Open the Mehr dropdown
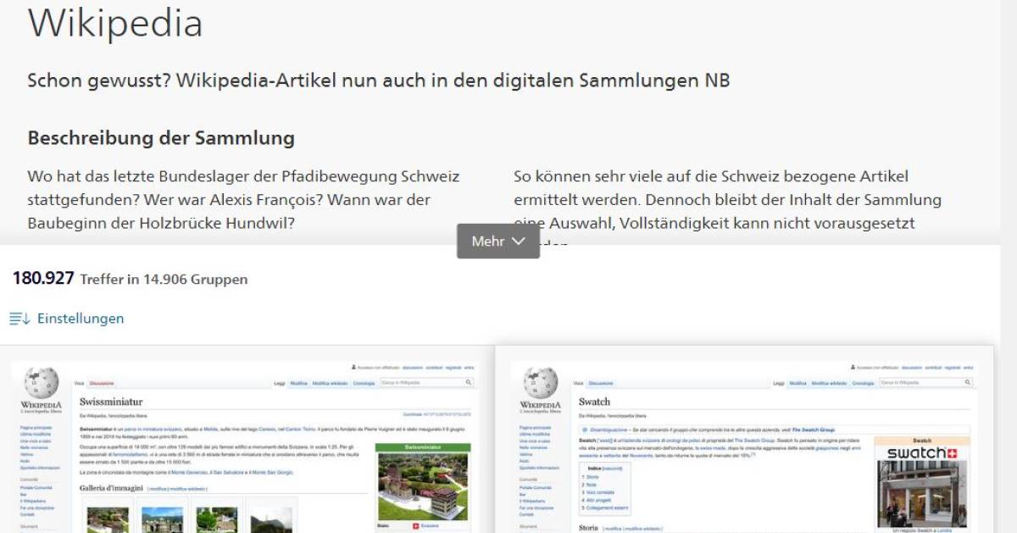The image size is (1017, 533). [497, 241]
